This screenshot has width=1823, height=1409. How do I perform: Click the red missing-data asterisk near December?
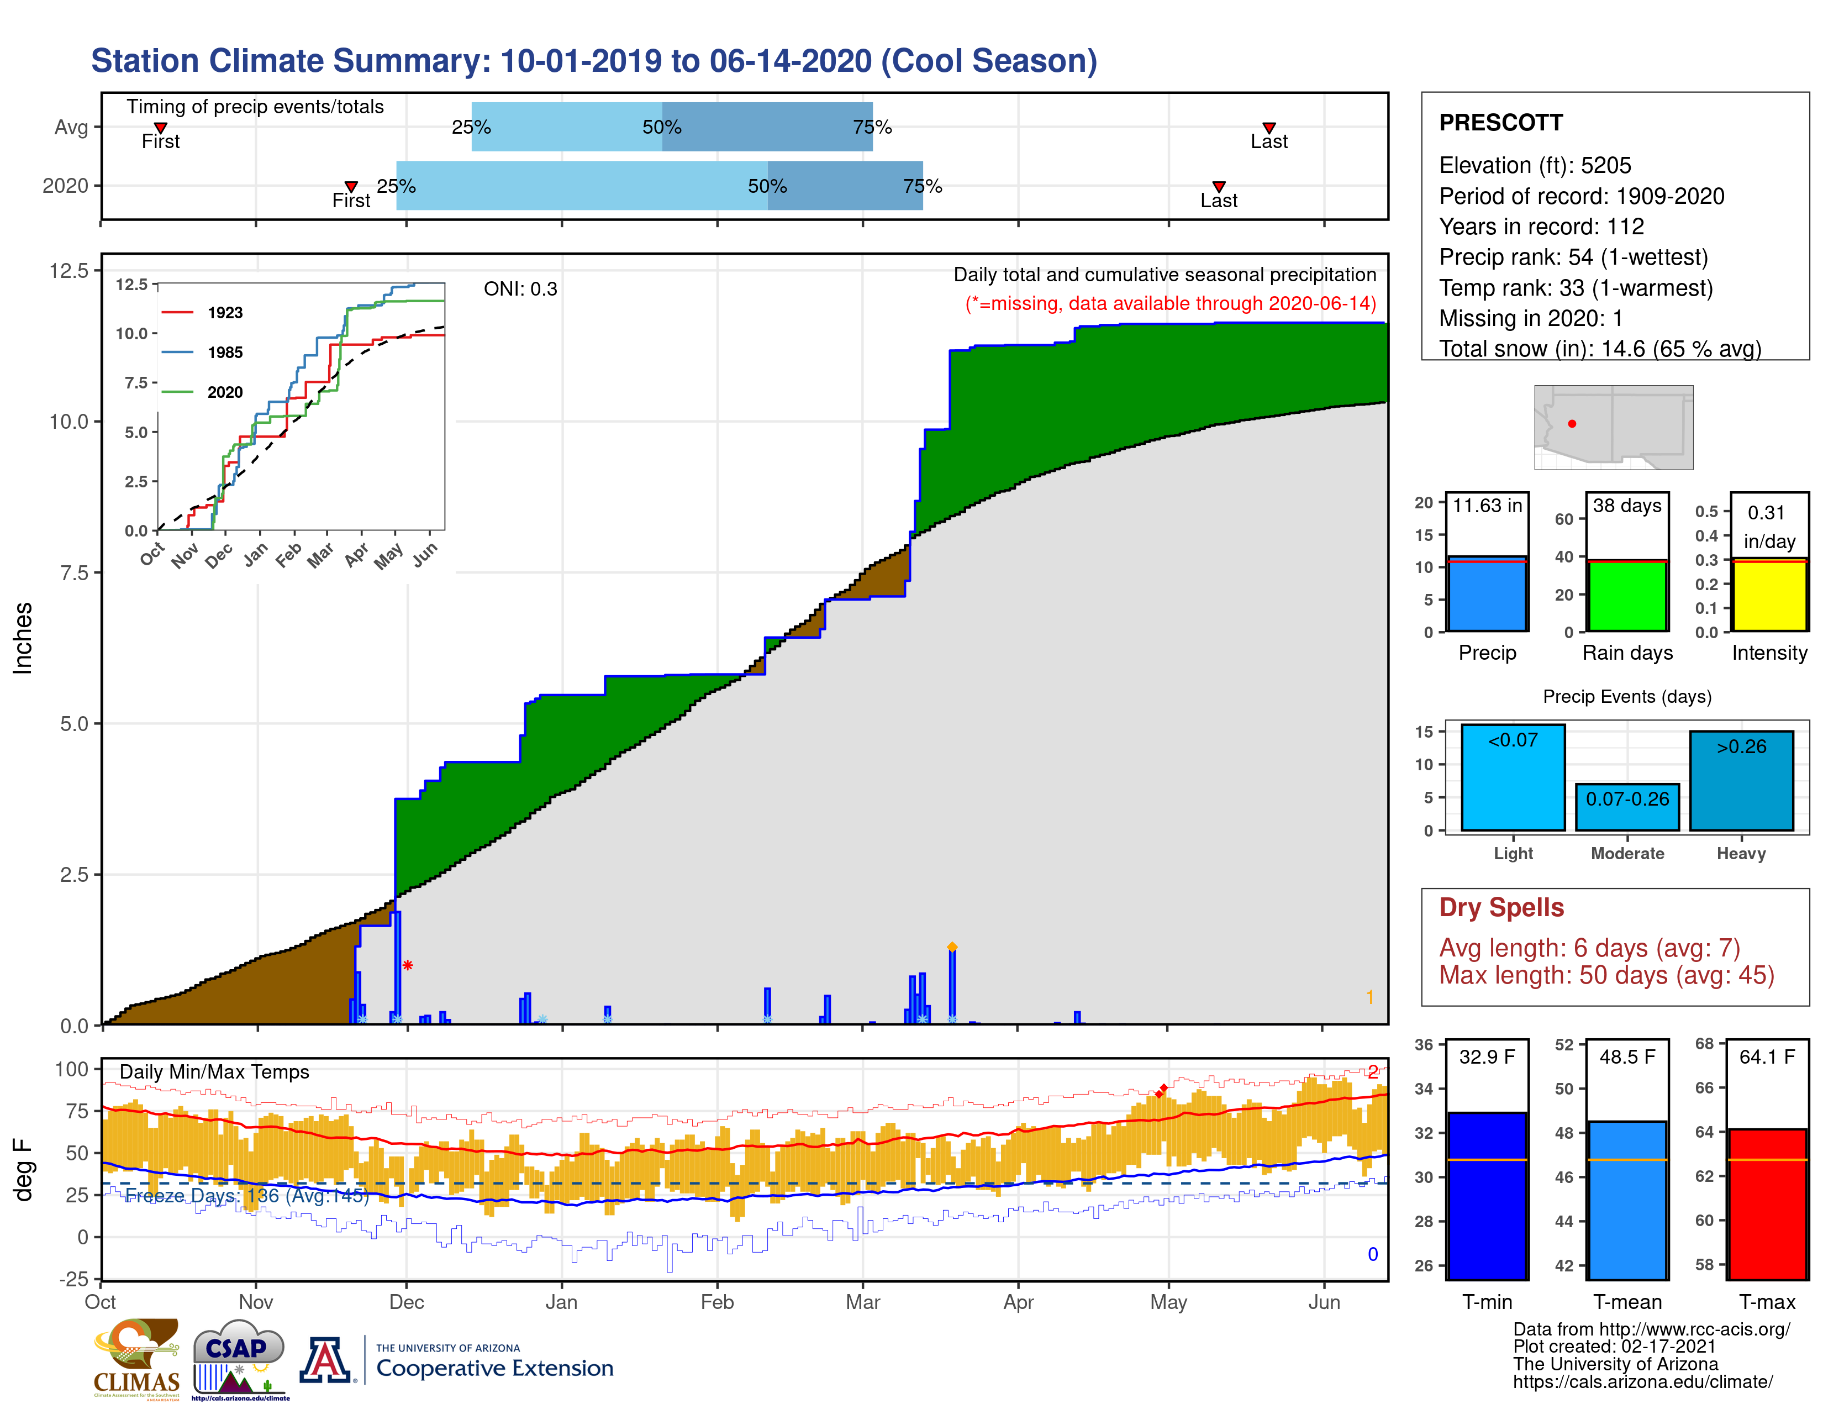pos(407,966)
